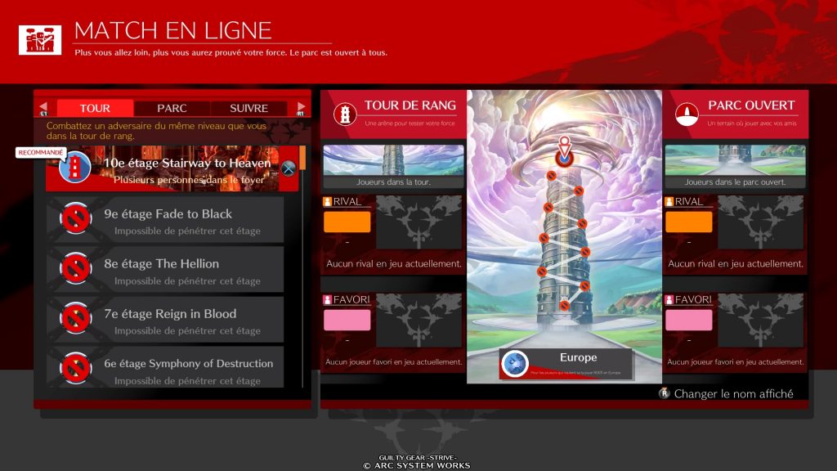Click the RIVAL person icon in Parc ouvert
837x471 pixels.
coord(669,202)
